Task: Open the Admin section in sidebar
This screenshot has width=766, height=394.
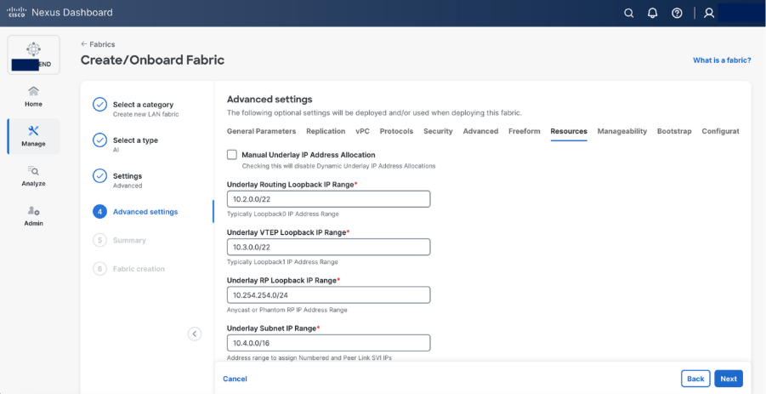Action: (33, 215)
